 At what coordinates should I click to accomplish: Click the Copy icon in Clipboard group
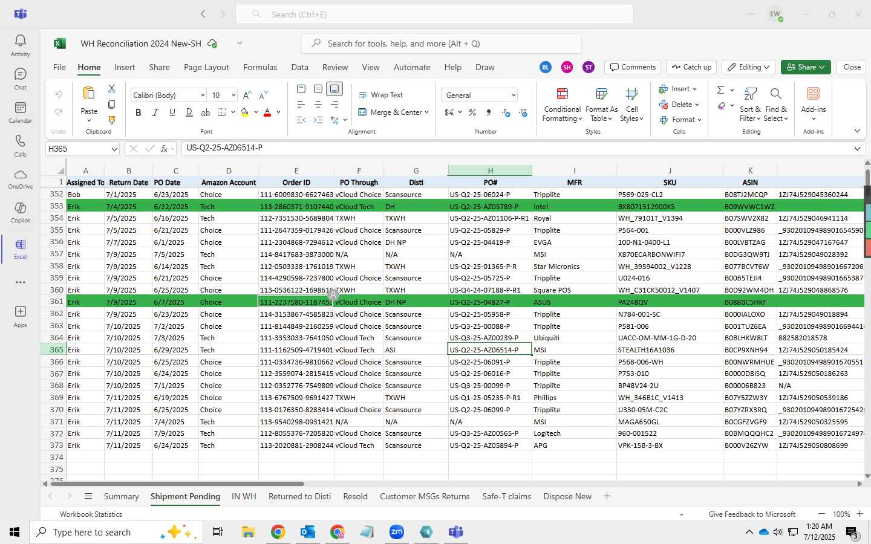(x=112, y=105)
